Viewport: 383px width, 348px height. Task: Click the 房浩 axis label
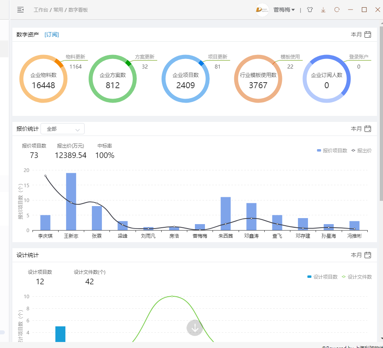click(174, 236)
